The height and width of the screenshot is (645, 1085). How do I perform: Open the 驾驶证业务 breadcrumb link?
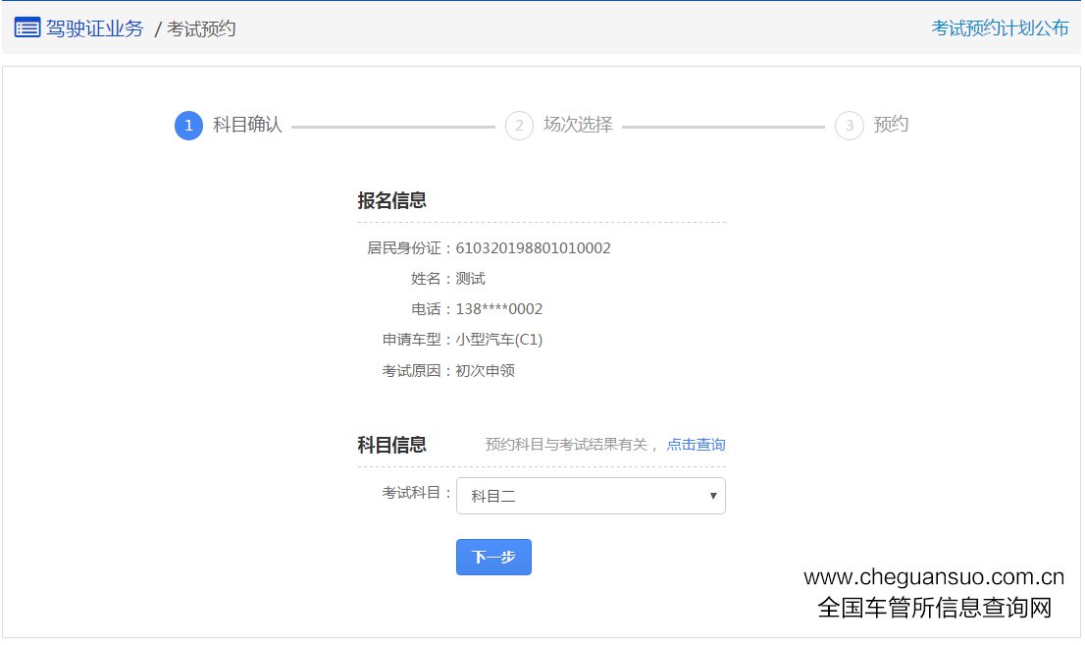tap(94, 28)
